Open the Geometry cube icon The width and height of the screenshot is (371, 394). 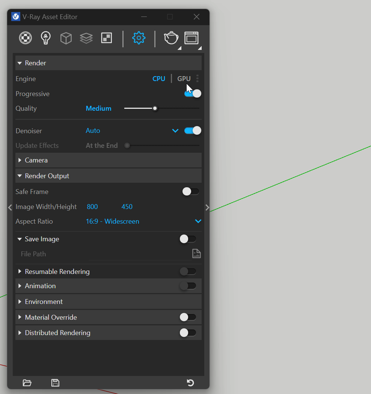pyautogui.click(x=66, y=38)
